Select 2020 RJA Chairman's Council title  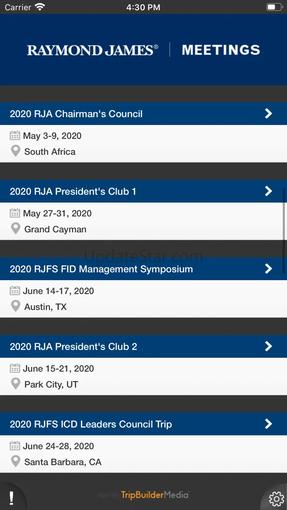(x=76, y=114)
